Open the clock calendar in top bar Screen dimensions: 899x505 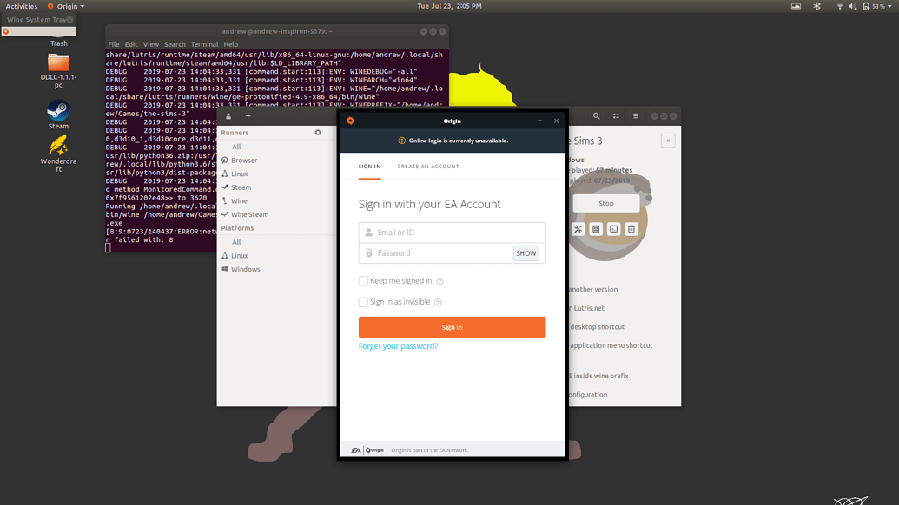pyautogui.click(x=450, y=6)
